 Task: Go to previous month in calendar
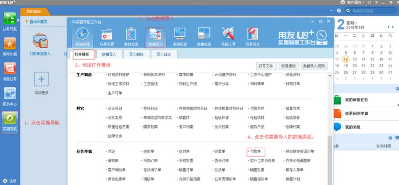tap(388, 27)
